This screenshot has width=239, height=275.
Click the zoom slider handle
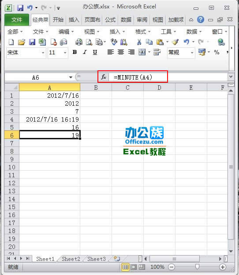click(x=197, y=267)
